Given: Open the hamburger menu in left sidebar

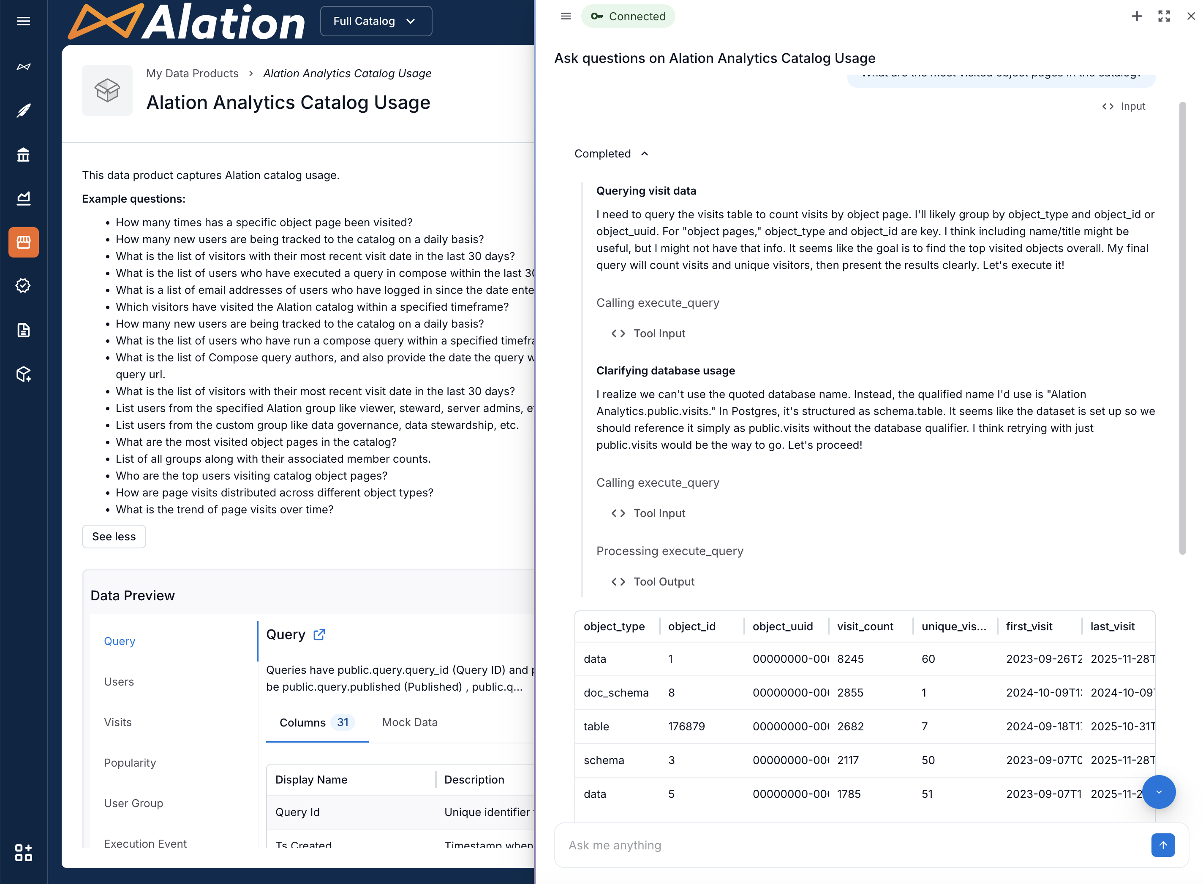Looking at the screenshot, I should (23, 22).
